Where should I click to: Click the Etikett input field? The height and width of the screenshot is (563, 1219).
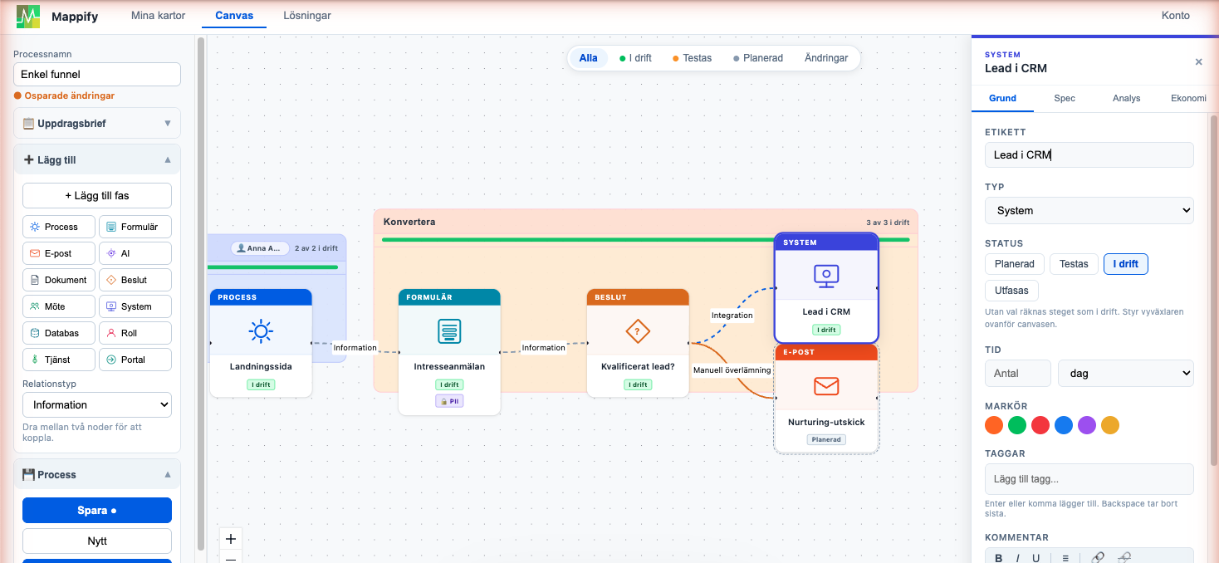coord(1089,155)
